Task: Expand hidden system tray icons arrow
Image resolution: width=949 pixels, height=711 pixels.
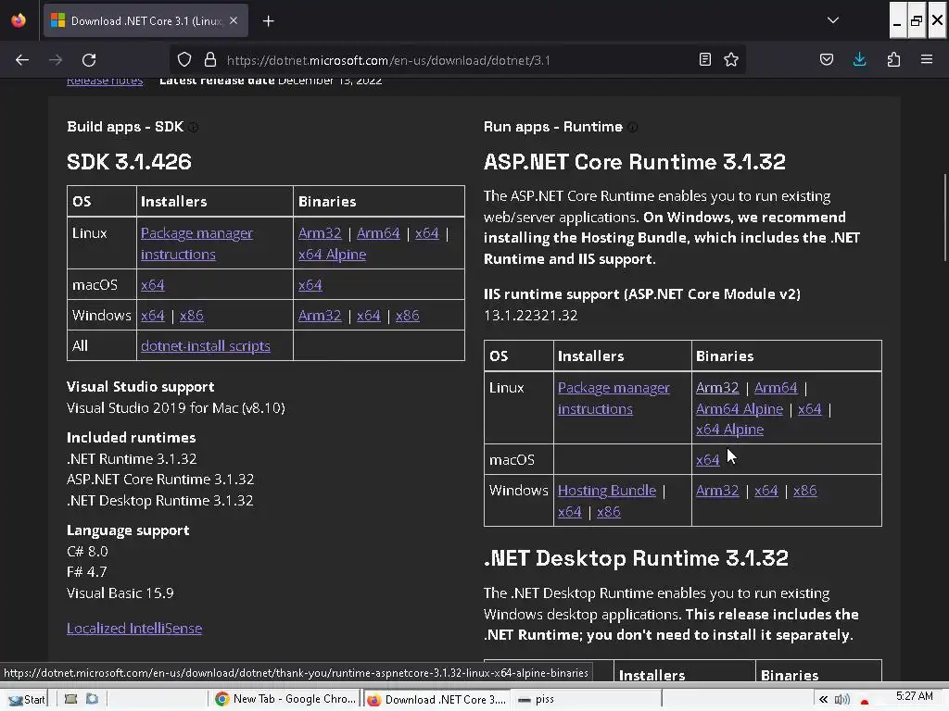Action: pyautogui.click(x=823, y=700)
